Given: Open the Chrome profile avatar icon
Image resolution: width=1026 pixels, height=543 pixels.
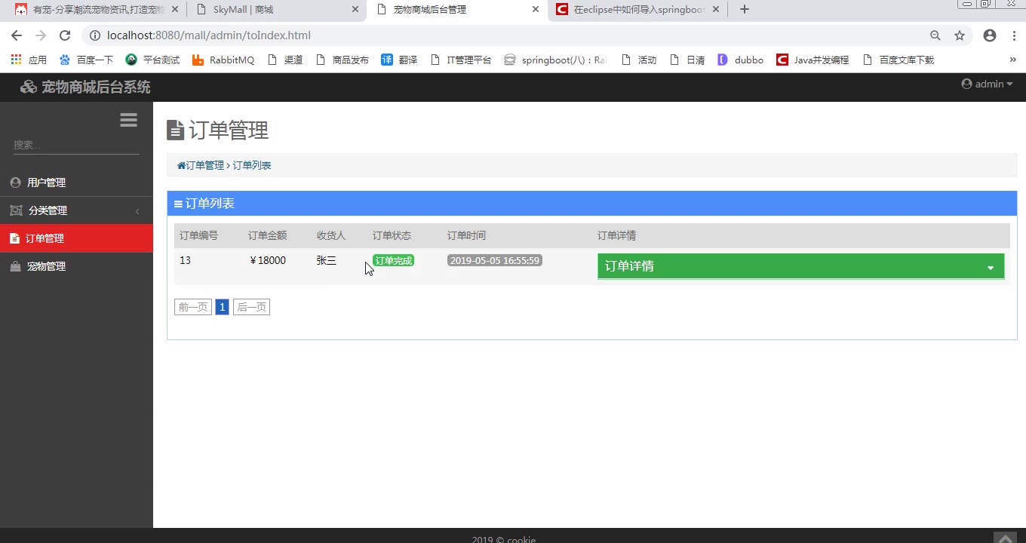Looking at the screenshot, I should 990,35.
